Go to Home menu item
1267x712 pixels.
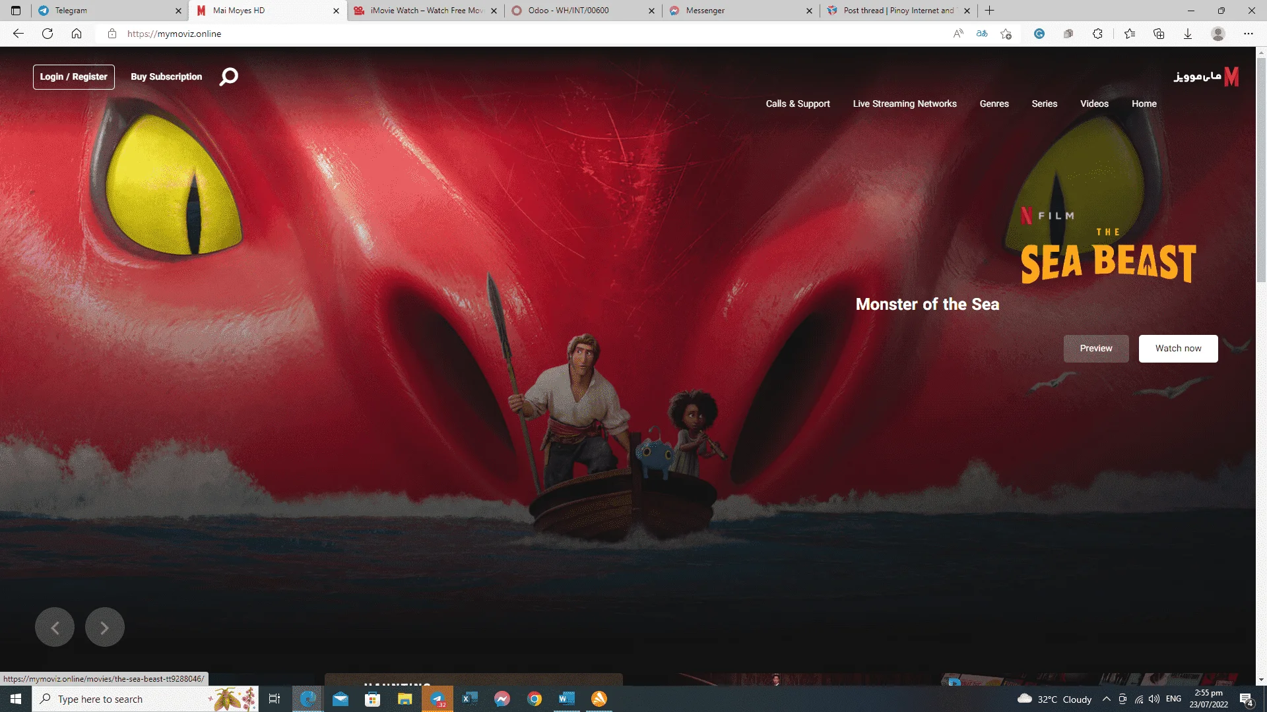click(1144, 104)
